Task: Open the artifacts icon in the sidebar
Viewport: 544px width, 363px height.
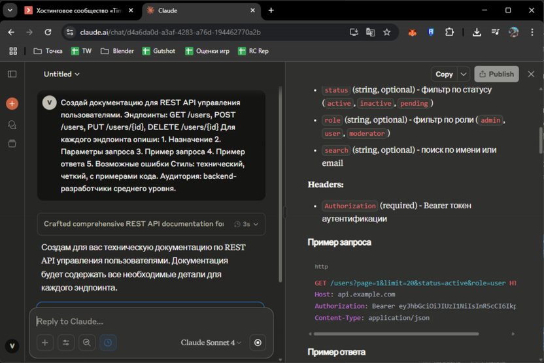Action: point(12,144)
